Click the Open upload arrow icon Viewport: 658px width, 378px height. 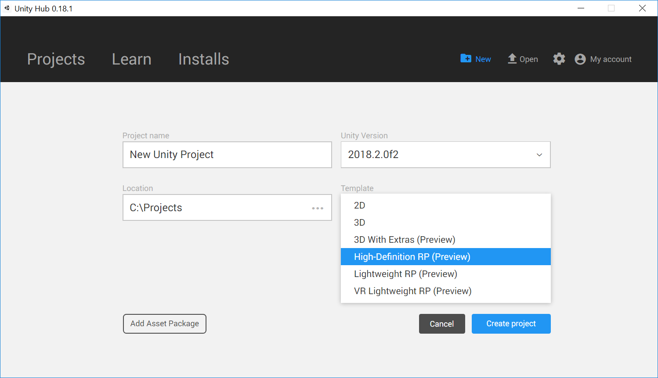pyautogui.click(x=512, y=59)
